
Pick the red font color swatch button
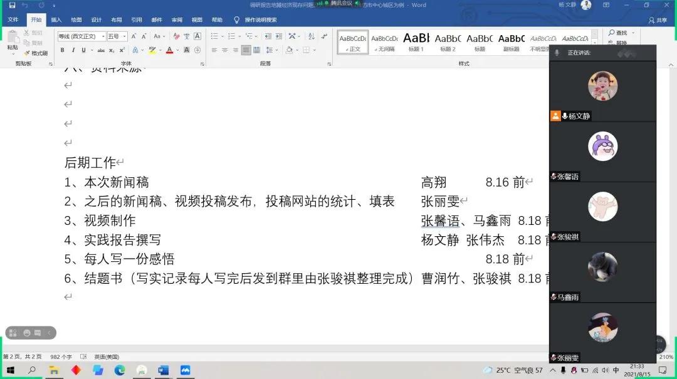[169, 50]
